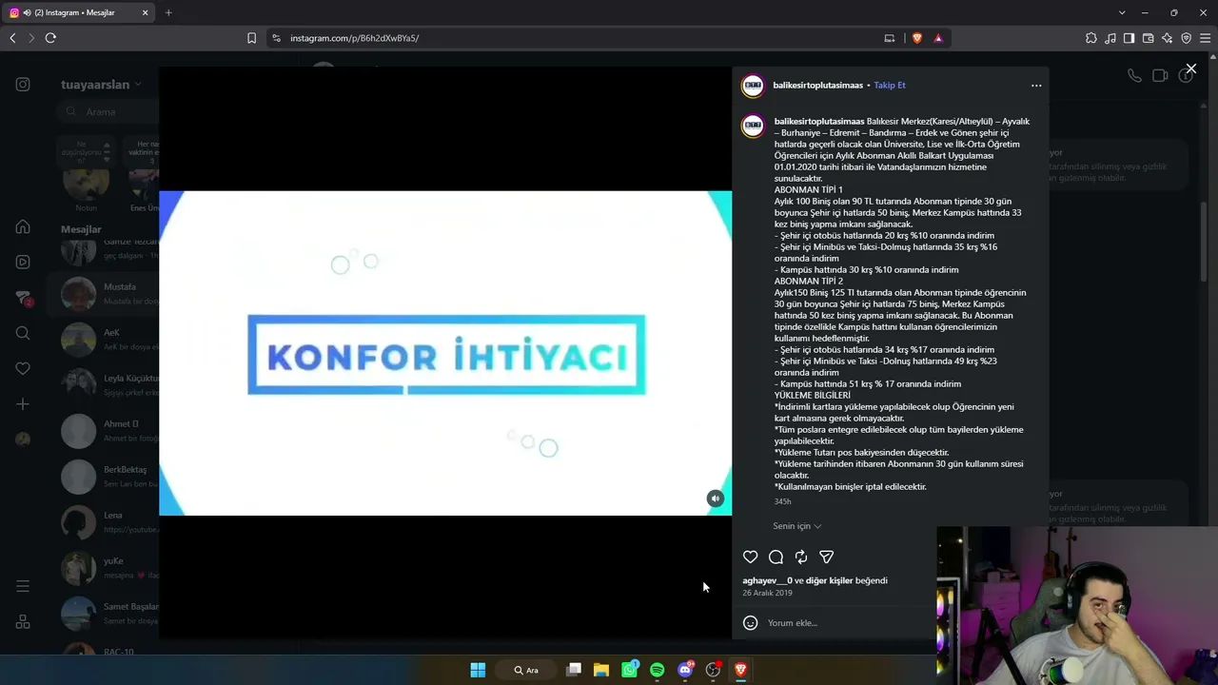Open Search magnifier in background sidebar
1218x685 pixels.
(23, 333)
